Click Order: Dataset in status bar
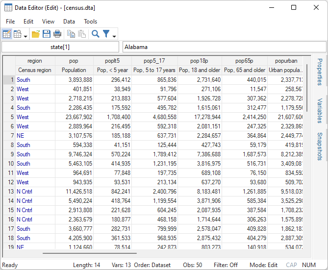This screenshot has width=328, height=270. 152,265
